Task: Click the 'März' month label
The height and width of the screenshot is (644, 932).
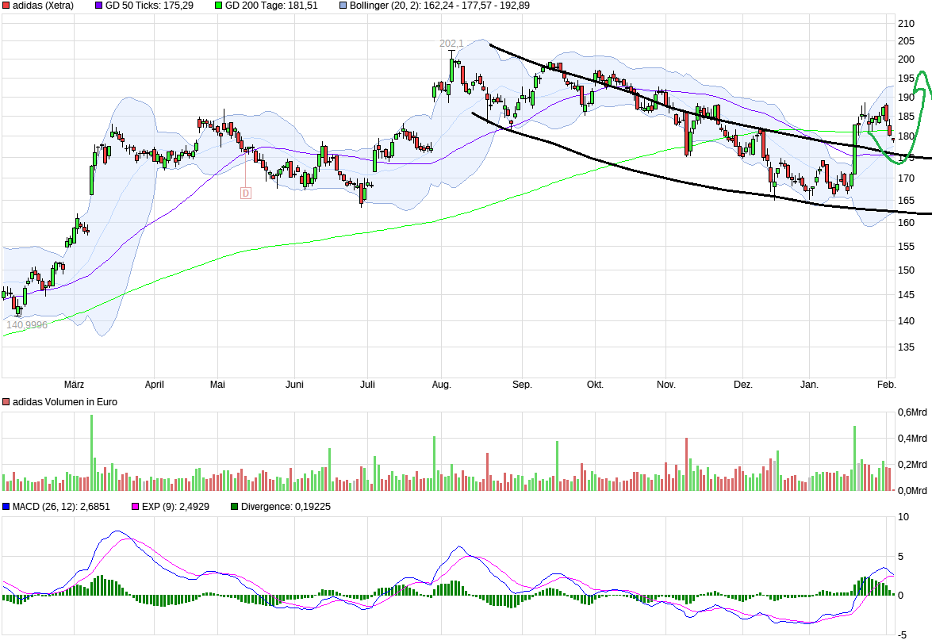Action: click(75, 385)
